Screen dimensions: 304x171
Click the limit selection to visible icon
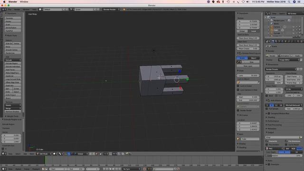pos(101,154)
